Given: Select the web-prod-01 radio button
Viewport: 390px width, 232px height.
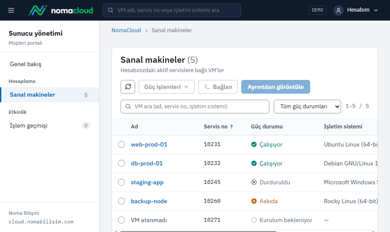Looking at the screenshot, I should click(x=121, y=144).
